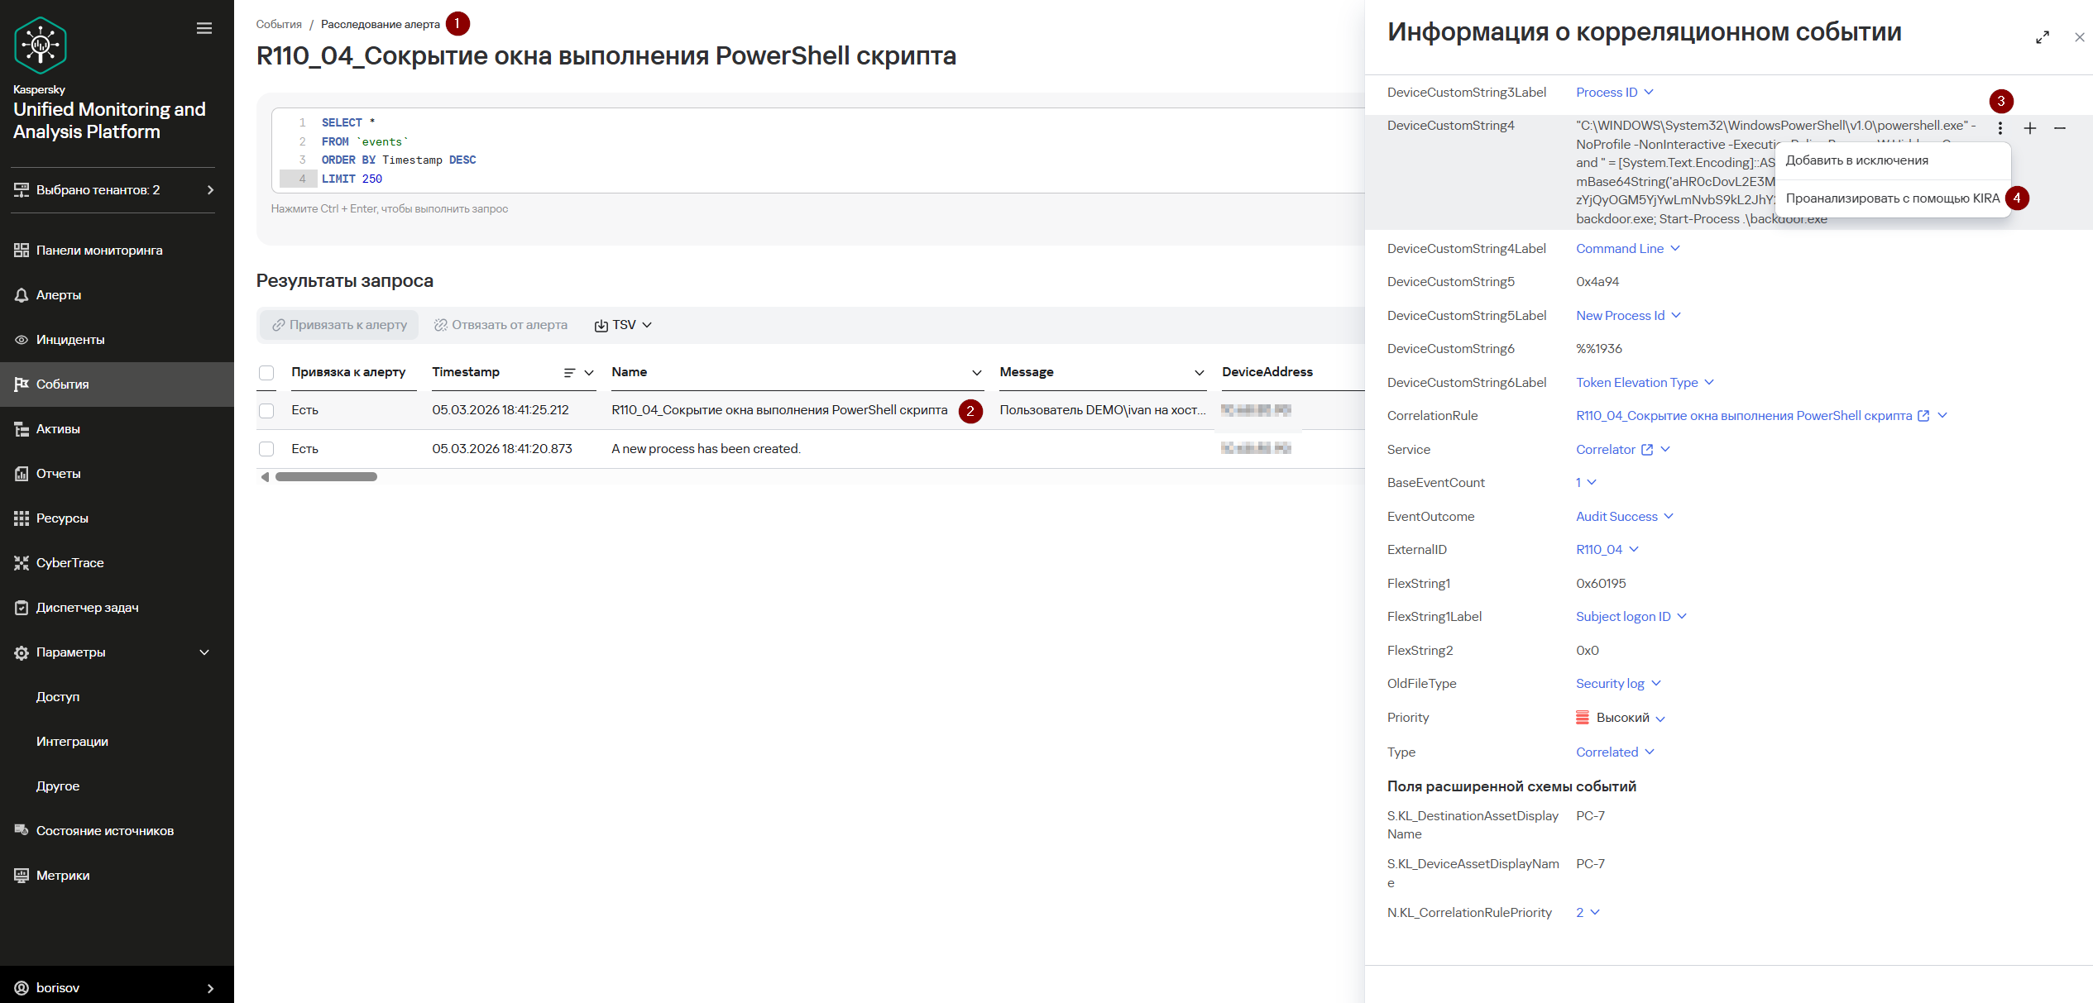Click the borisov user avatar icon

click(22, 988)
